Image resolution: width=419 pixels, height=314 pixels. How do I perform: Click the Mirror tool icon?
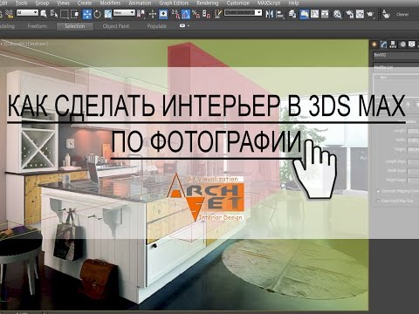pyautogui.click(x=270, y=14)
